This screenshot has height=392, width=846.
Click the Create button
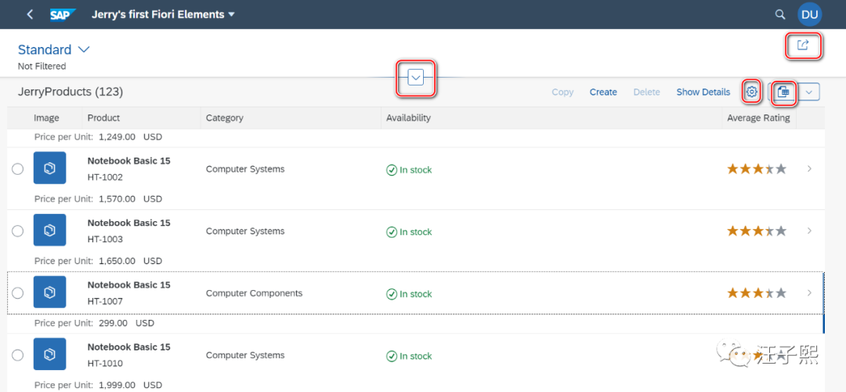tap(603, 92)
